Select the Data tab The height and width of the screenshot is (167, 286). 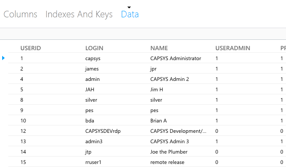click(130, 14)
